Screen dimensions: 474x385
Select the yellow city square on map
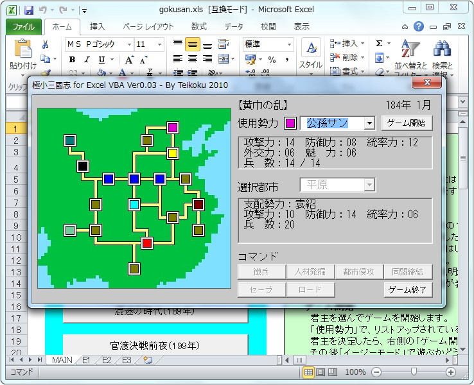click(173, 153)
